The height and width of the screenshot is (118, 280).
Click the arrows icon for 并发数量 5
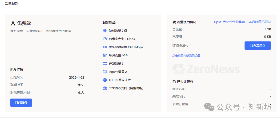coord(105,64)
